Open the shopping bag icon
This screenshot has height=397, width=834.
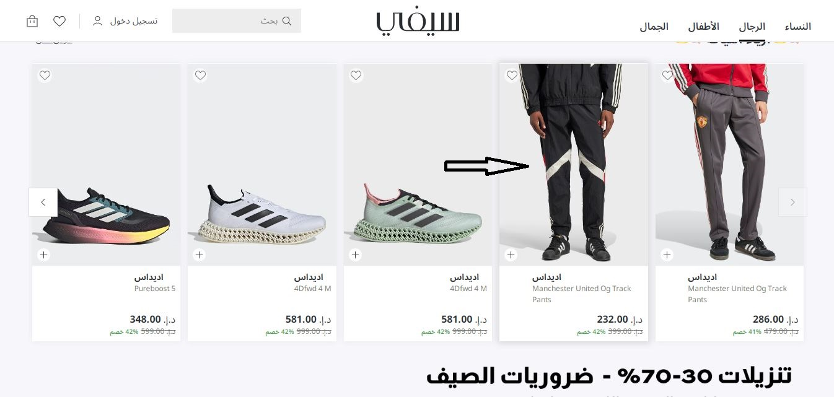[32, 21]
